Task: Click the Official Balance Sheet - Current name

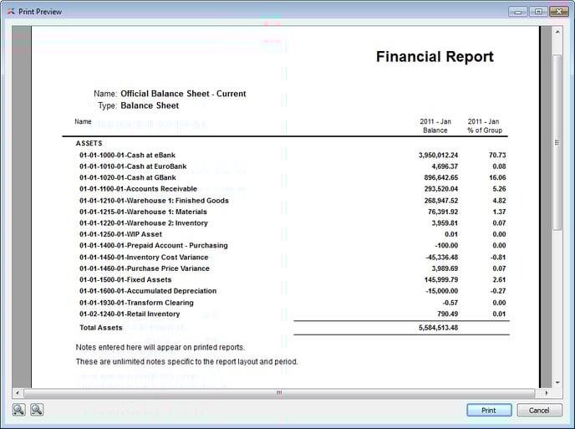Action: 183,94
